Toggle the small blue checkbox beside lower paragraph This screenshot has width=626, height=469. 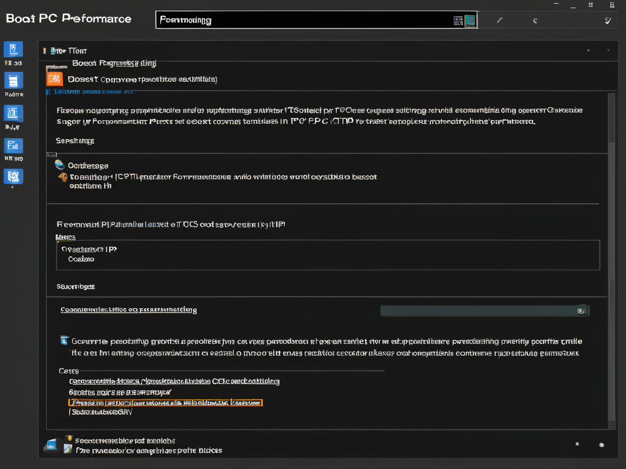tap(64, 341)
